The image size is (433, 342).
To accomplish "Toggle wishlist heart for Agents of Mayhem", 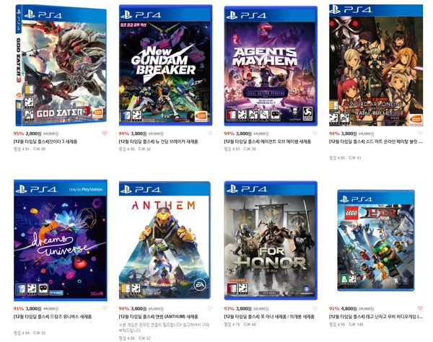I will 315,133.
